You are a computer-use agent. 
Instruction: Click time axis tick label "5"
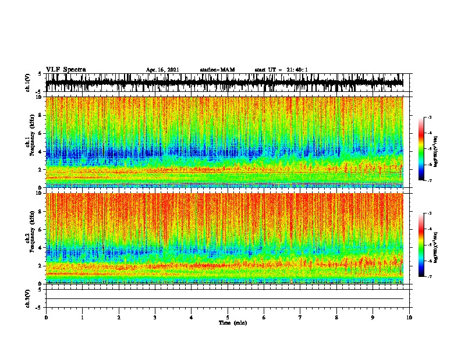coord(228,318)
